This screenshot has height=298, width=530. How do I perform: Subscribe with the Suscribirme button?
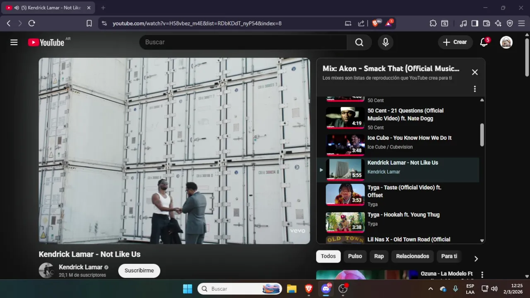tap(139, 271)
